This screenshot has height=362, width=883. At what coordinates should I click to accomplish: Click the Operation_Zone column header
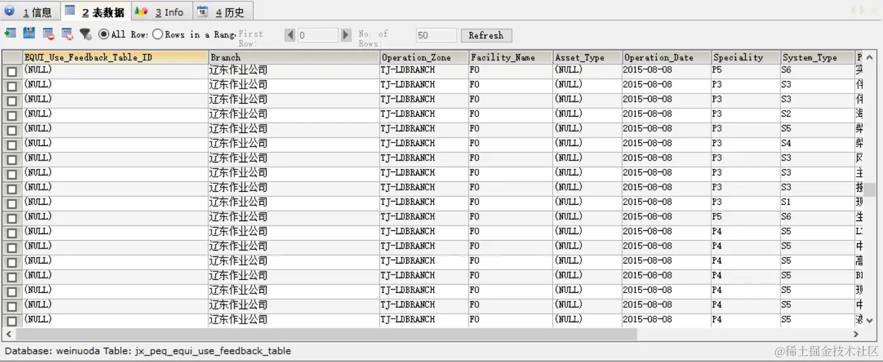point(424,57)
